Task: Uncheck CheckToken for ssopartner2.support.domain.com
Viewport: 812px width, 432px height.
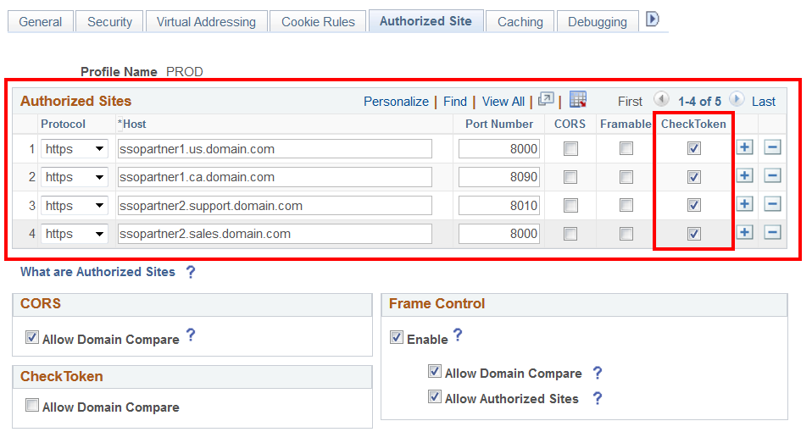Action: [x=694, y=205]
